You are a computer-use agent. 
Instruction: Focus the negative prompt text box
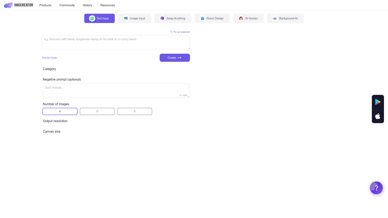[x=116, y=90]
